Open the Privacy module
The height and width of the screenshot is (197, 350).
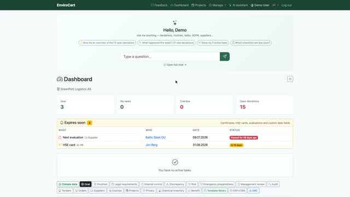[149, 191]
